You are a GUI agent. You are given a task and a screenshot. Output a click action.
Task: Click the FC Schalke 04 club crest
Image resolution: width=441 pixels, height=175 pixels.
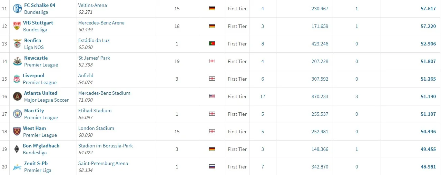[x=17, y=9]
